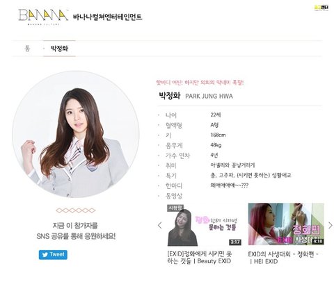Click the pink tagline above the name
334x282 pixels.
point(200,83)
